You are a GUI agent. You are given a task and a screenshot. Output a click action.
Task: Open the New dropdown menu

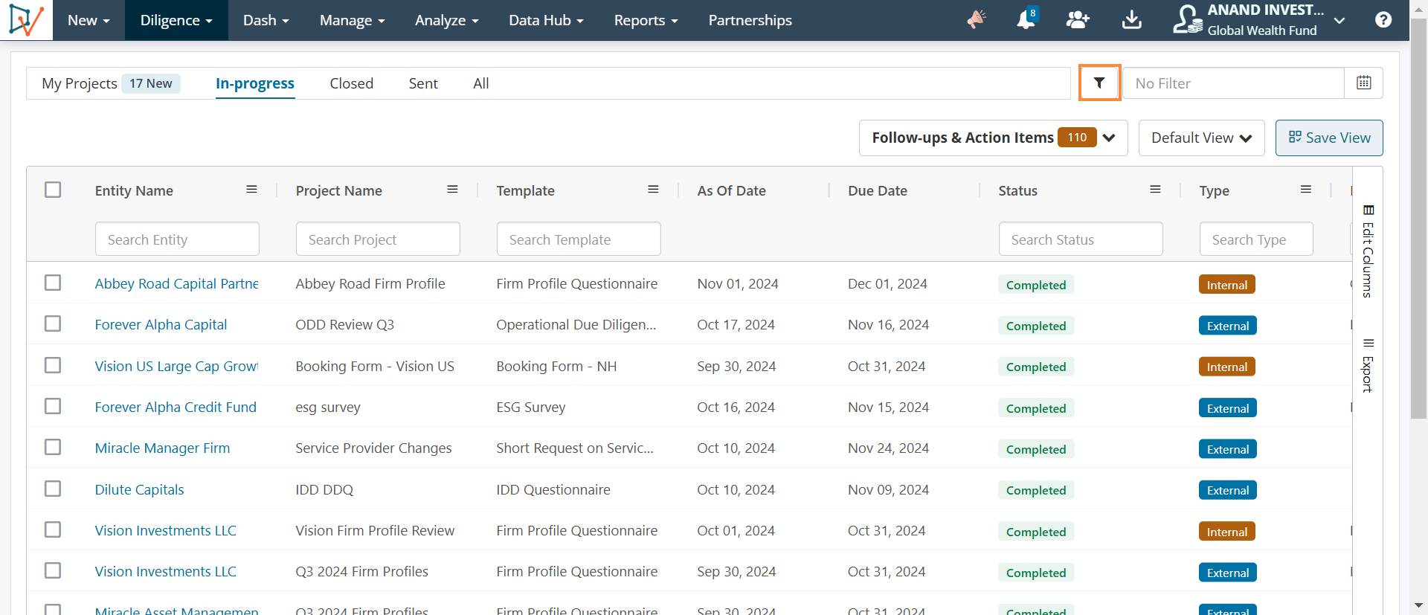pos(89,20)
